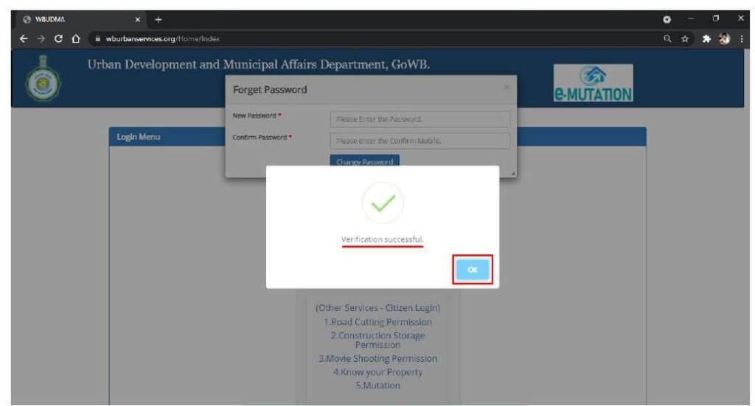Open the 5.Mutation link
755x406 pixels.
pyautogui.click(x=378, y=385)
